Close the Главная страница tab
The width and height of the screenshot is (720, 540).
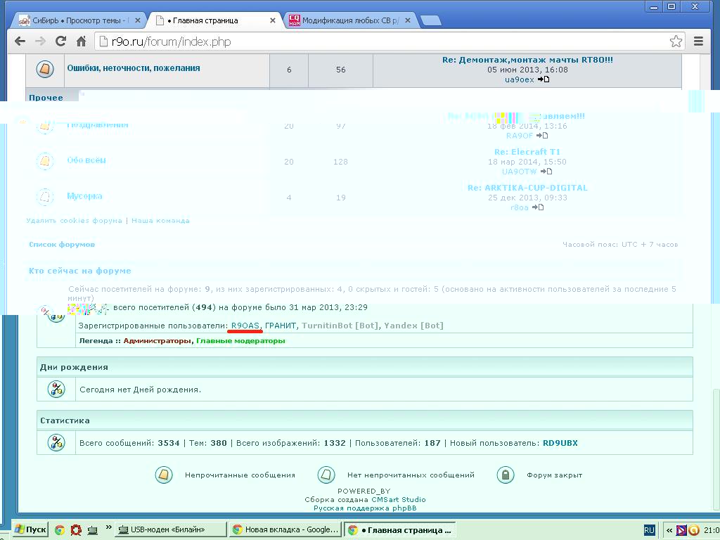[275, 20]
